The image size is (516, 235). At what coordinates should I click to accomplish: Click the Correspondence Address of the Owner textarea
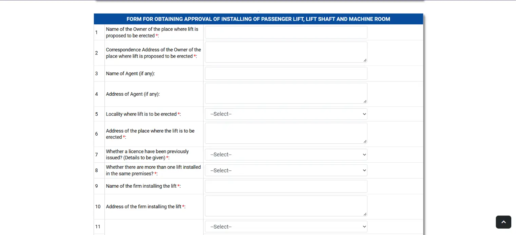coord(286,52)
